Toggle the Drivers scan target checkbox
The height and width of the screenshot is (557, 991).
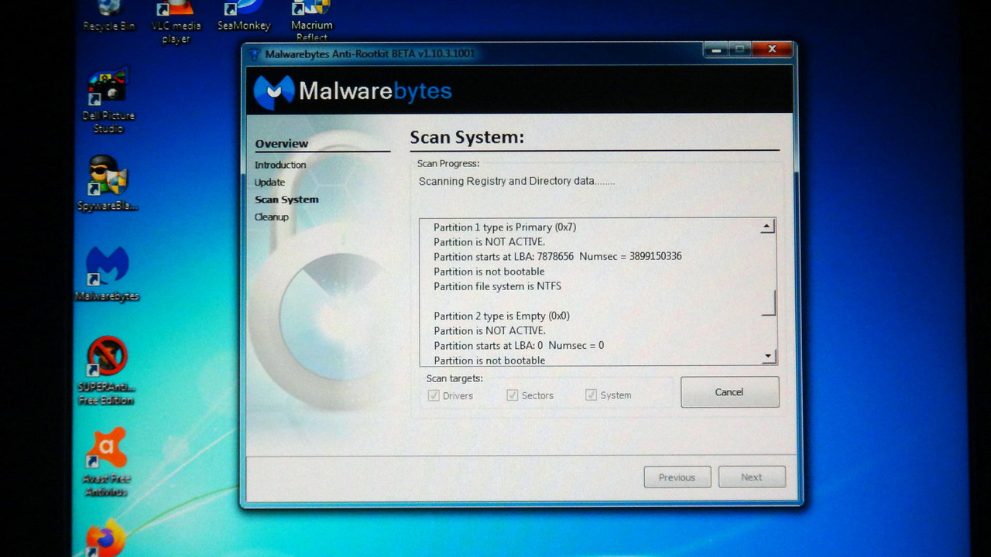click(434, 395)
